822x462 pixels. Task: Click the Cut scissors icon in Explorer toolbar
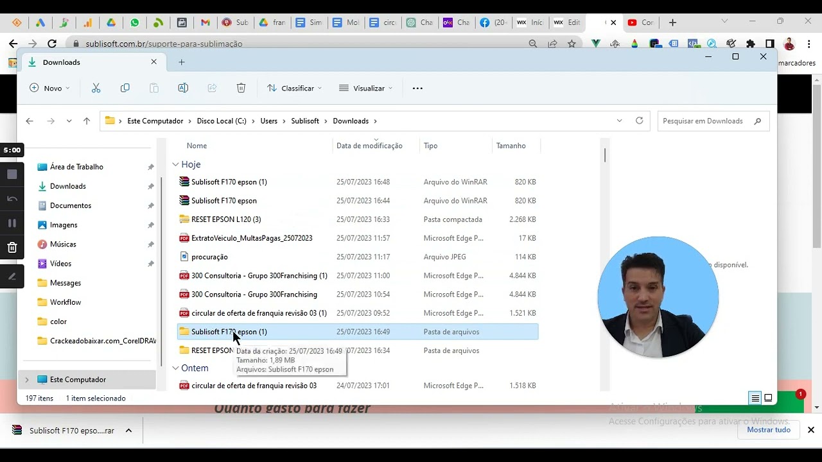click(x=96, y=88)
